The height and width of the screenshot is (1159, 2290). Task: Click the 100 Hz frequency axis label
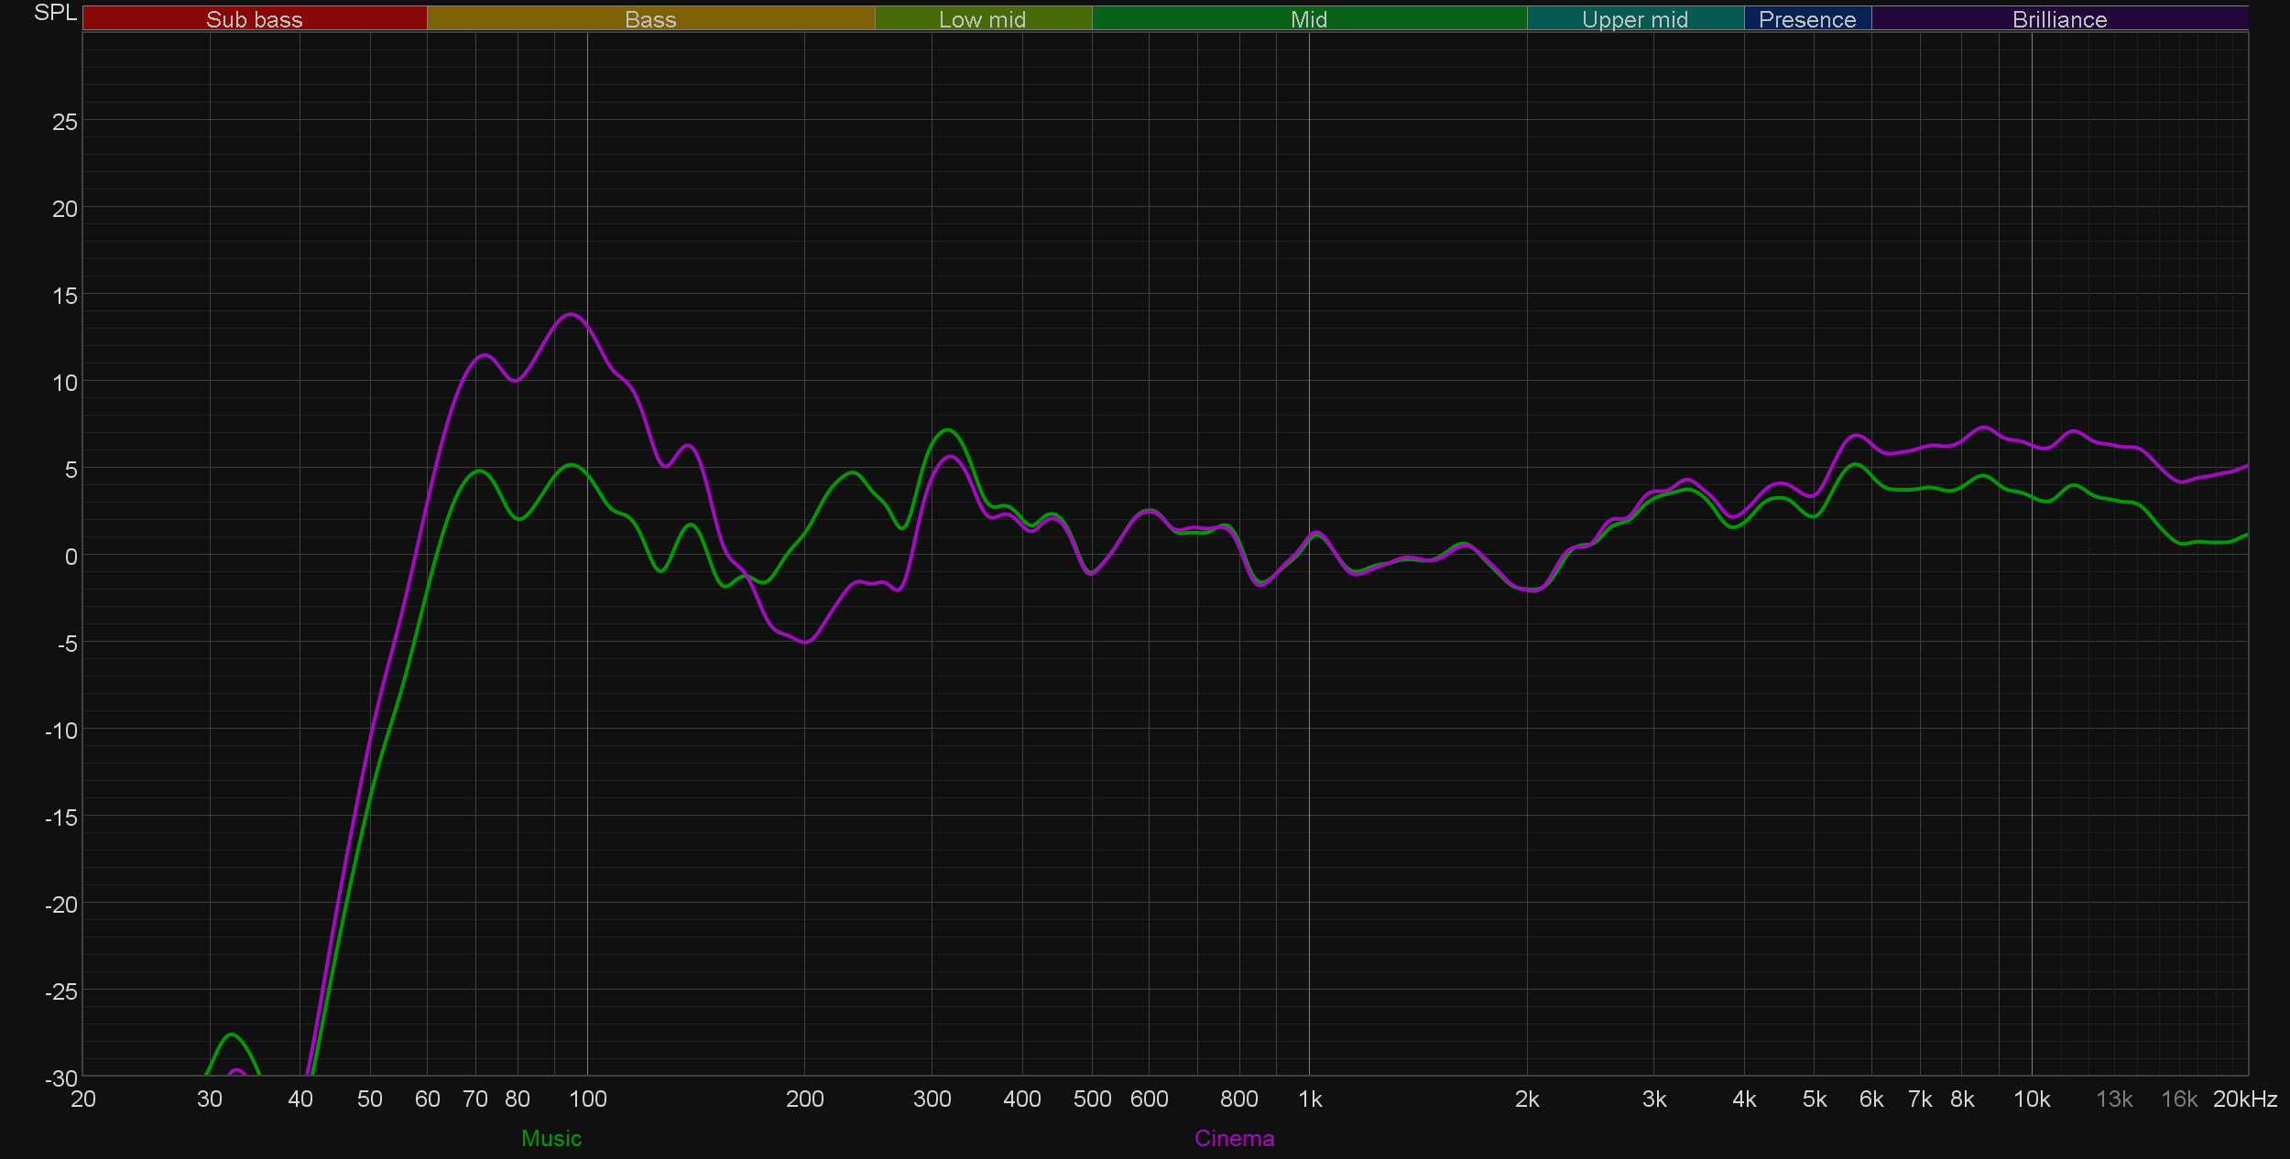[x=587, y=1099]
